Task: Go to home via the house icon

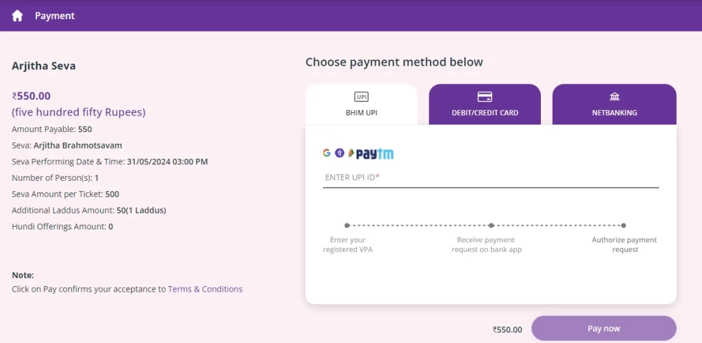Action: click(17, 16)
